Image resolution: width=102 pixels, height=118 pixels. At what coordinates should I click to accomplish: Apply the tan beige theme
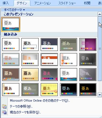pos(30,75)
